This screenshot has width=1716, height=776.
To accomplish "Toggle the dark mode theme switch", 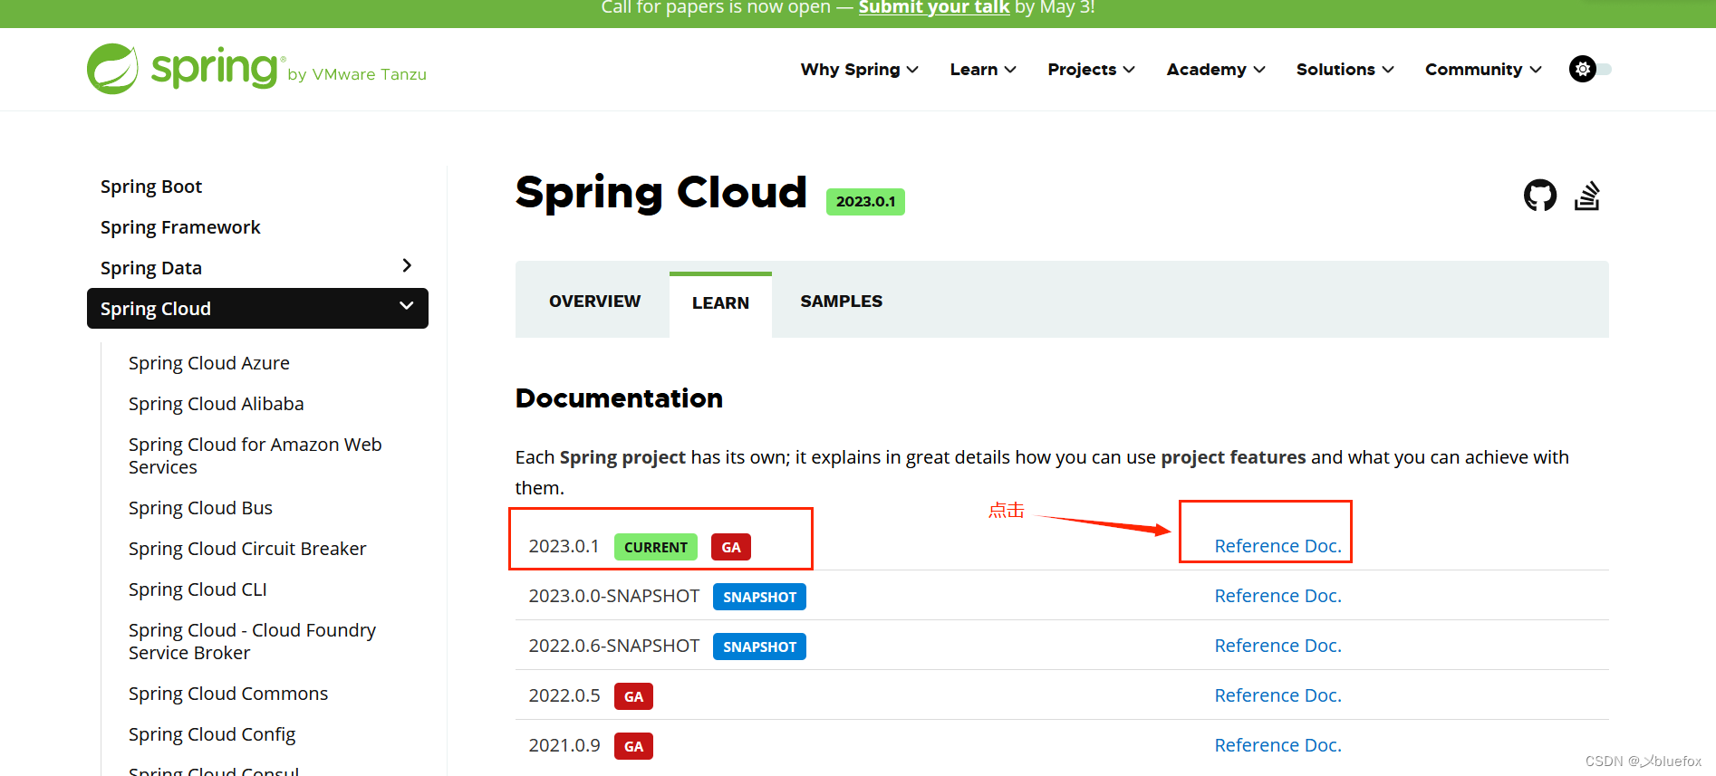I will coord(1590,69).
